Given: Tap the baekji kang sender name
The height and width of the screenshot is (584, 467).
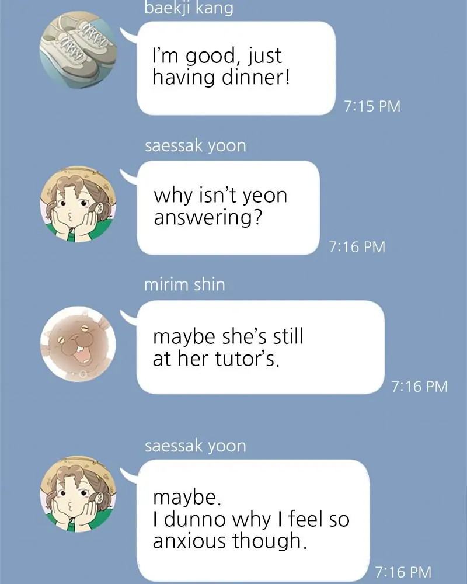Looking at the screenshot, I should 189,8.
